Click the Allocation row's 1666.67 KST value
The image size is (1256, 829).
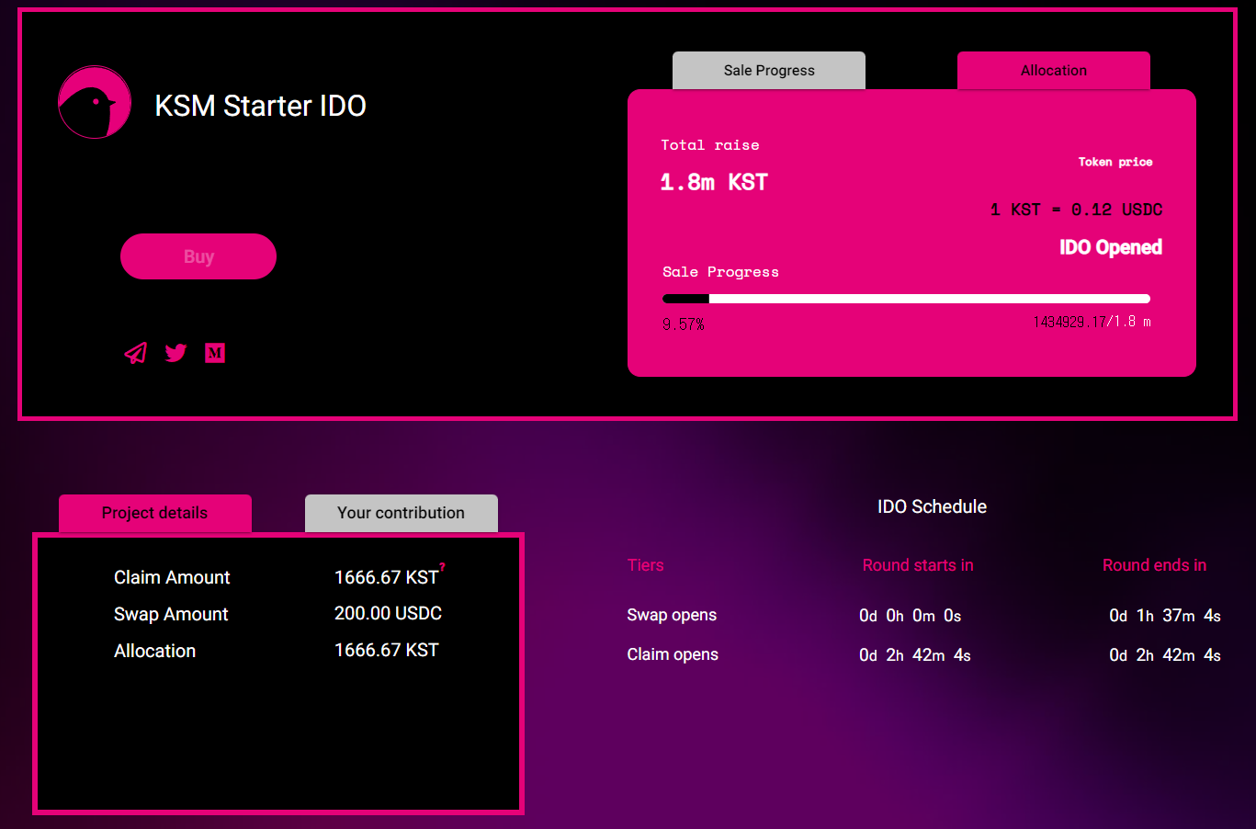387,650
